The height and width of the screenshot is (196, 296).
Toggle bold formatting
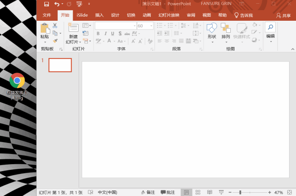coord(98,33)
